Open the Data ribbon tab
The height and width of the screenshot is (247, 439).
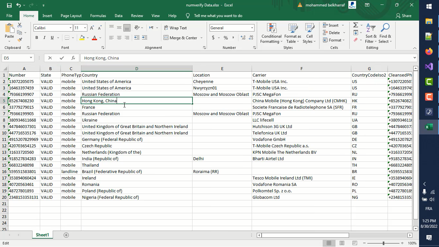(x=118, y=15)
